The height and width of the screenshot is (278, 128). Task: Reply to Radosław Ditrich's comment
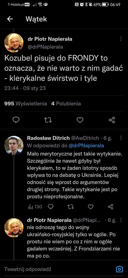point(51,206)
